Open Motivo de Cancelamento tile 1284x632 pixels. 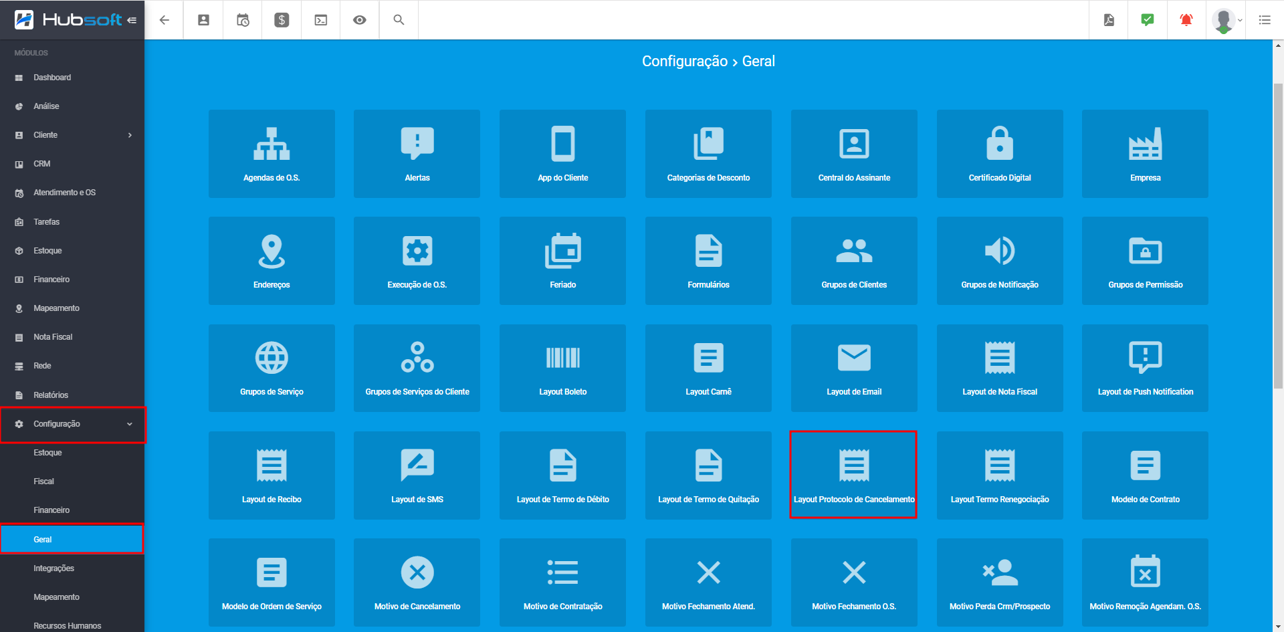(417, 583)
